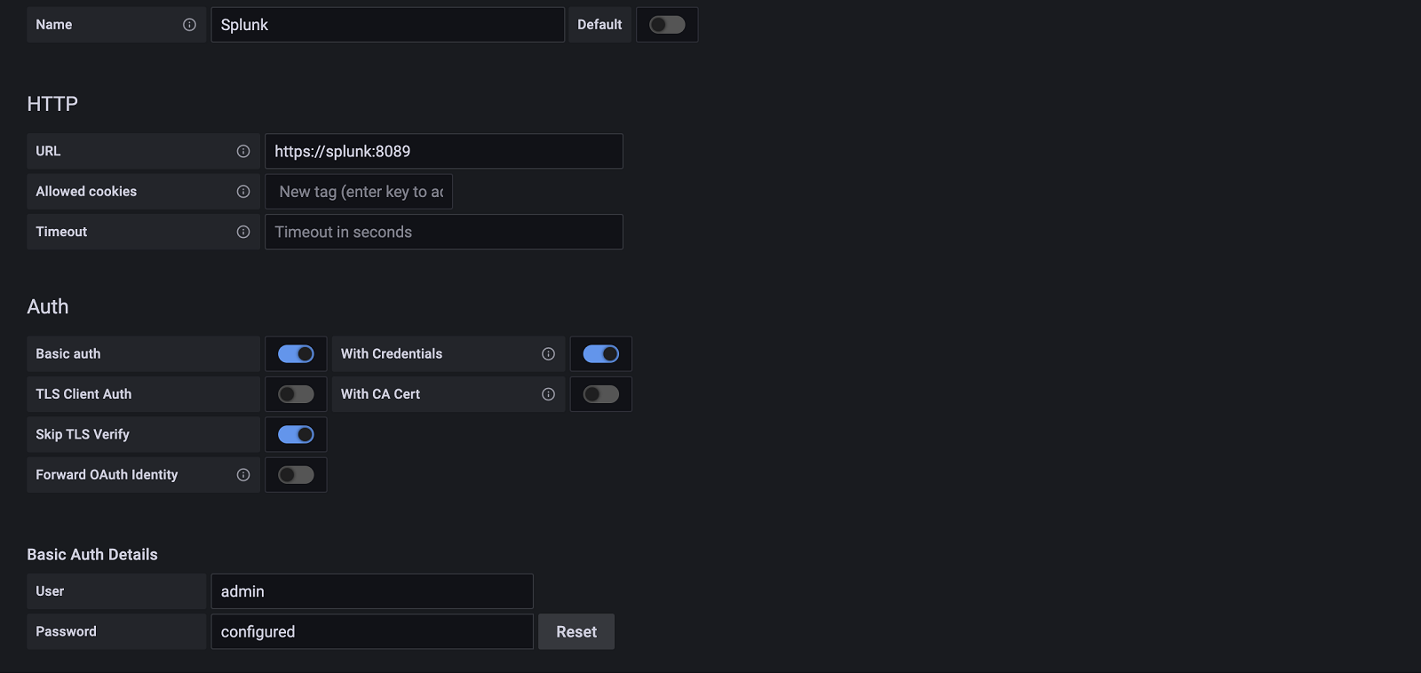The image size is (1421, 673).
Task: Click the User field containing admin
Action: [x=372, y=591]
